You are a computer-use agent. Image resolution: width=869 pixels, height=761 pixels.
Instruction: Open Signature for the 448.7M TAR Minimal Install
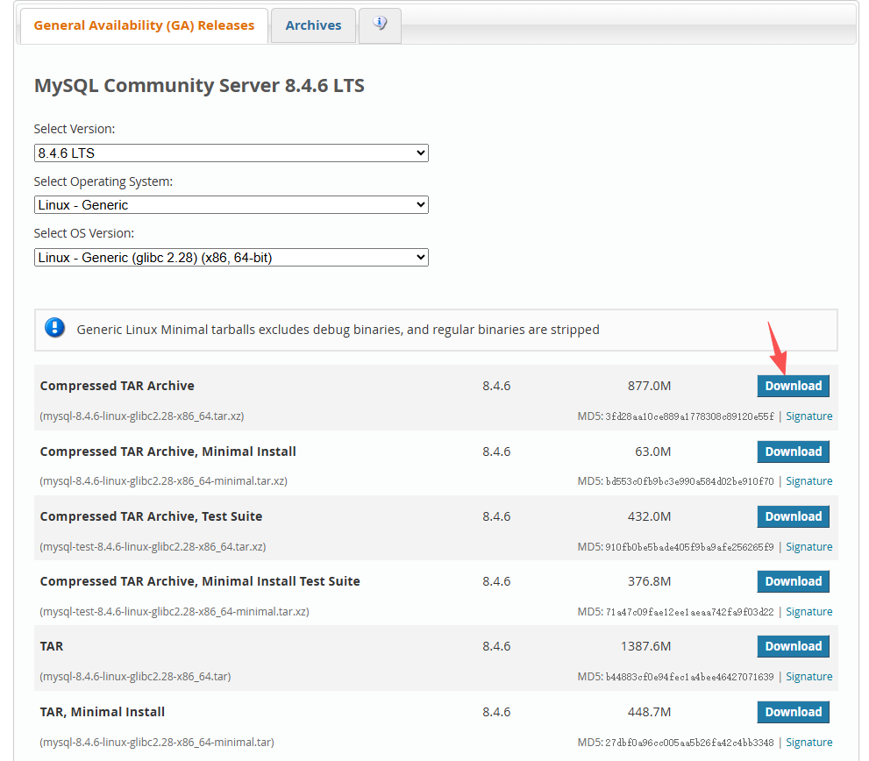pos(808,743)
